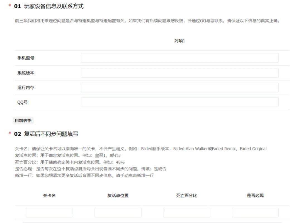Click the 关卡名 column header
Screen dimensions: 301x223
pyautogui.click(x=49, y=196)
